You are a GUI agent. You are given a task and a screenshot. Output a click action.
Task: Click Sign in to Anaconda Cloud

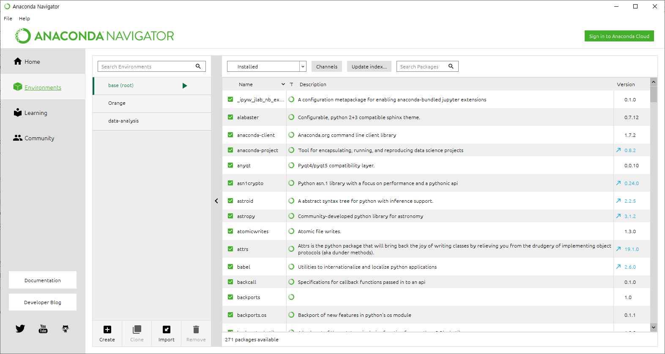619,36
